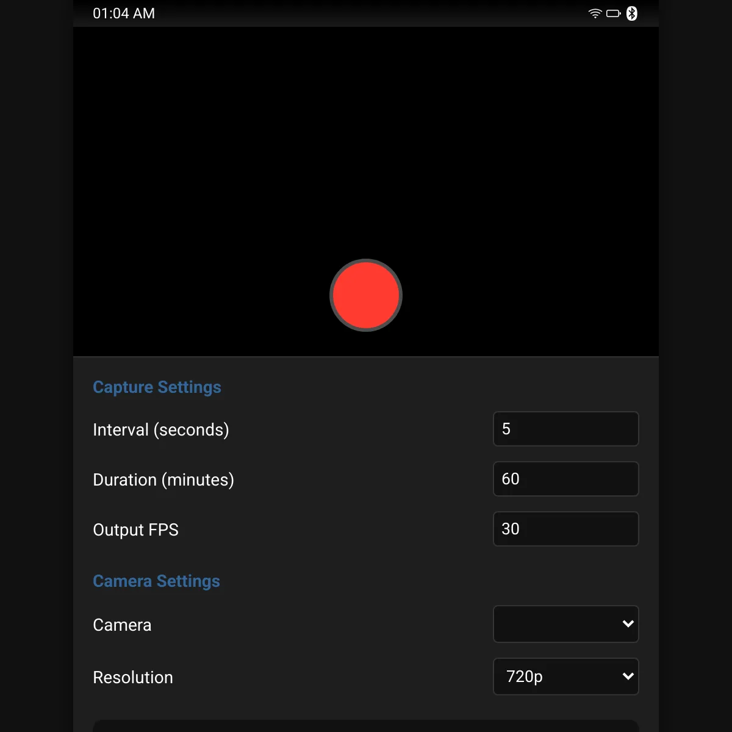Click the Camera dropdown chevron arrow
The image size is (732, 732).
click(628, 624)
